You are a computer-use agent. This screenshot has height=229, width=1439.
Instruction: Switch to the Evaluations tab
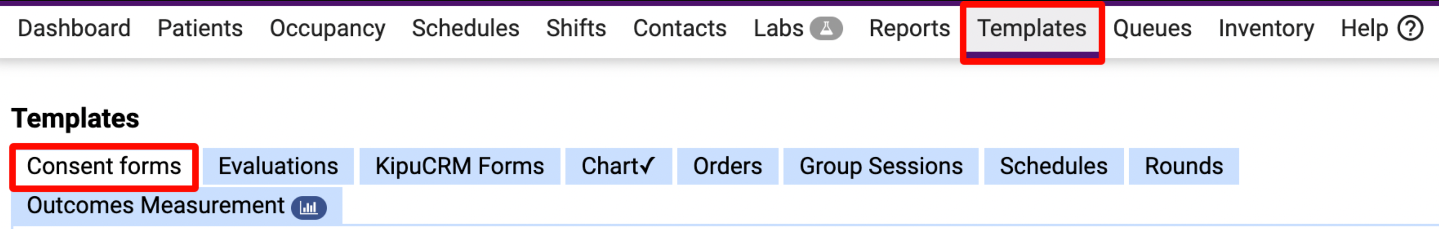click(x=278, y=166)
